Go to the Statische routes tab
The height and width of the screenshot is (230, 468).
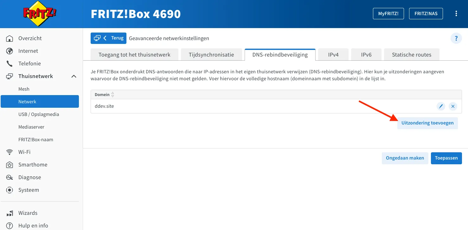(412, 54)
